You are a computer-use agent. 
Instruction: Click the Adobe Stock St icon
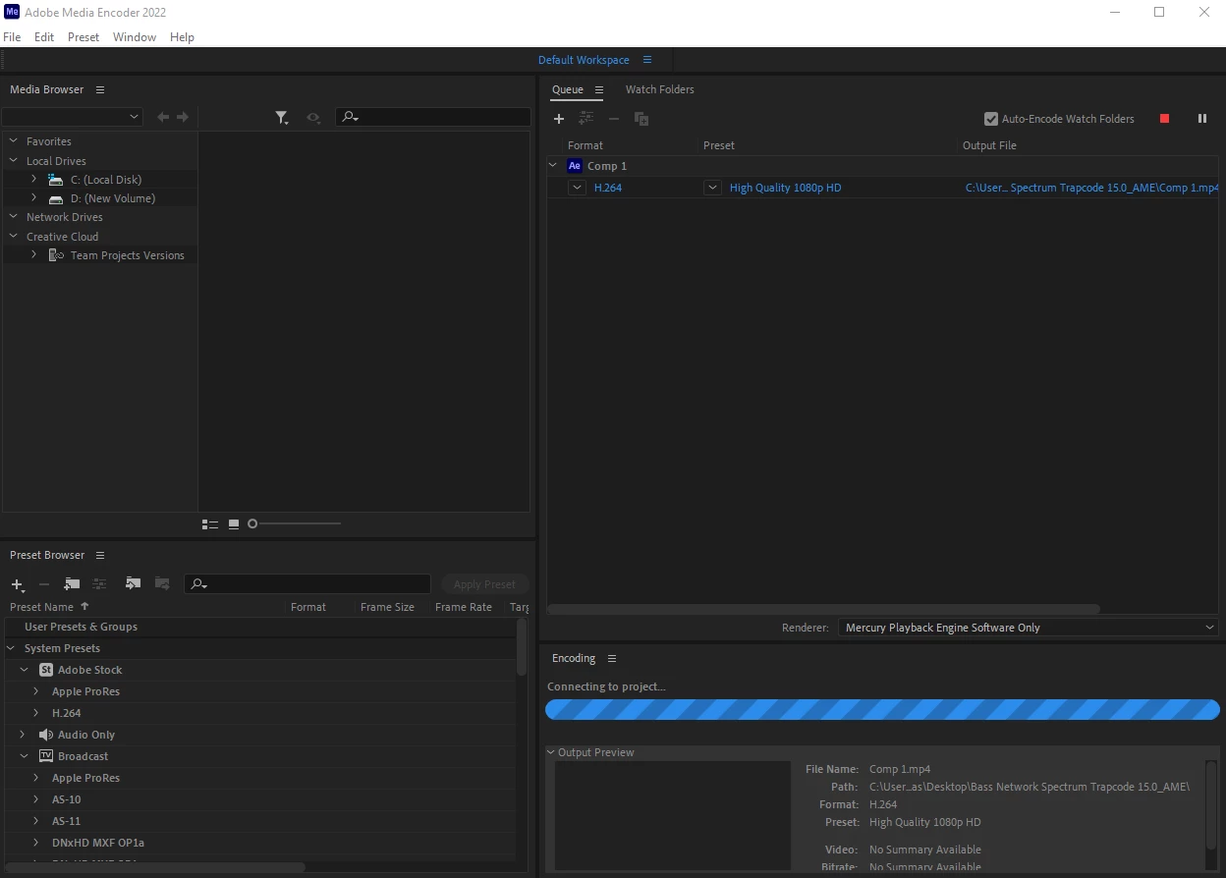coord(46,670)
